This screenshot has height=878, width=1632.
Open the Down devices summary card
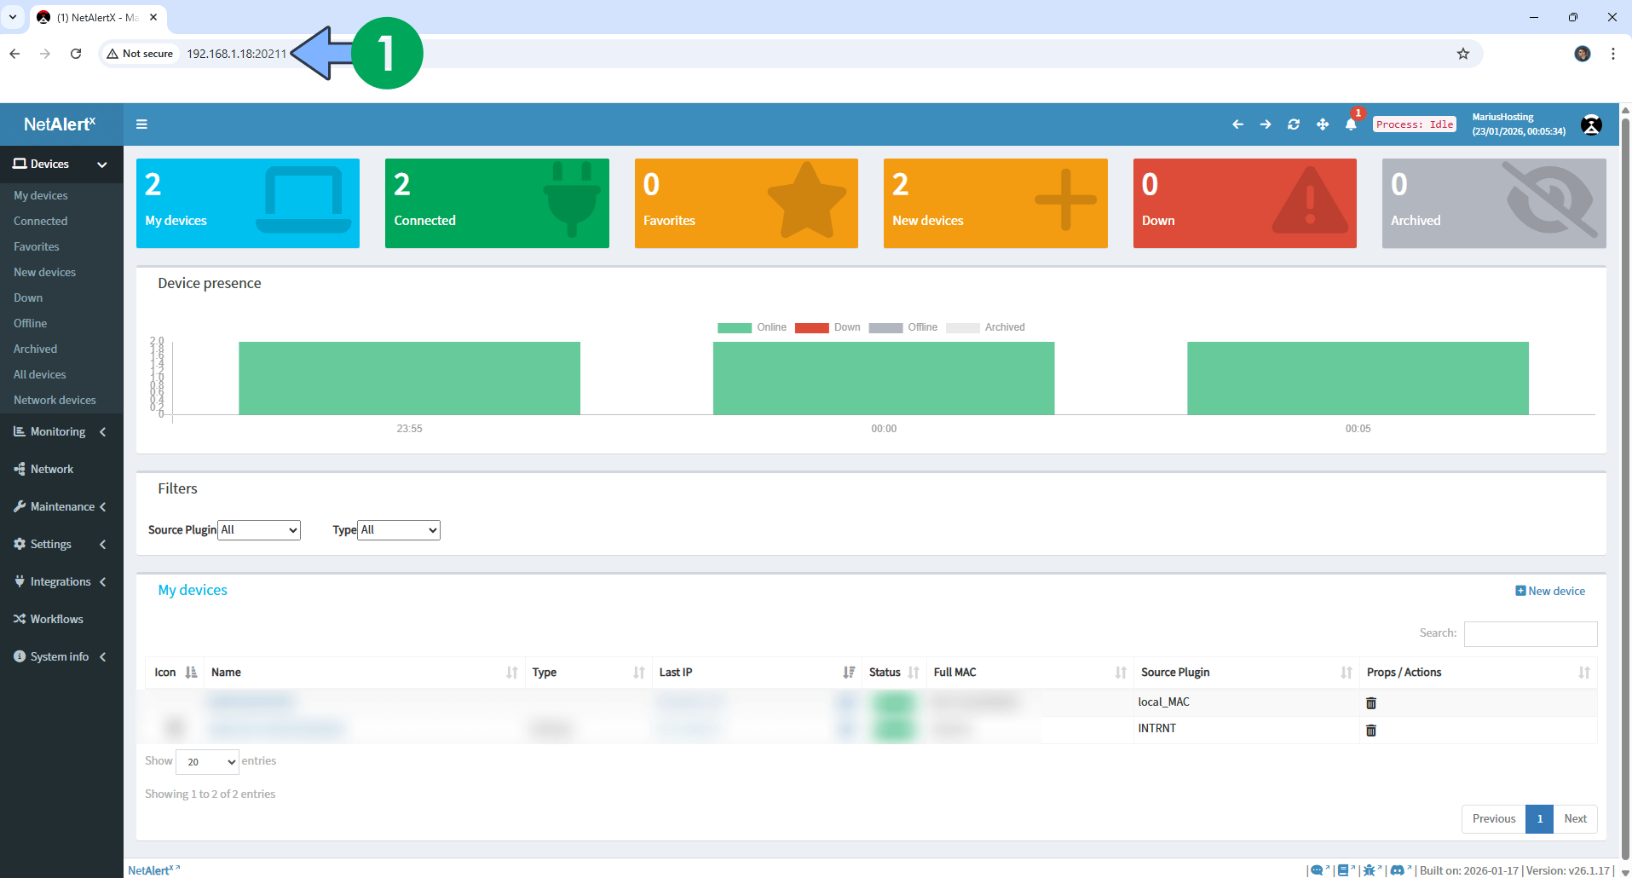click(1244, 203)
